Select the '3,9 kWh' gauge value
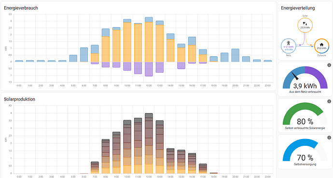The width and height of the screenshot is (333, 178). point(305,86)
